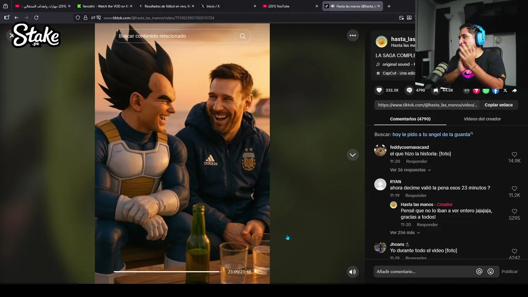Go back in browser history
The width and height of the screenshot is (528, 297).
tap(16, 18)
